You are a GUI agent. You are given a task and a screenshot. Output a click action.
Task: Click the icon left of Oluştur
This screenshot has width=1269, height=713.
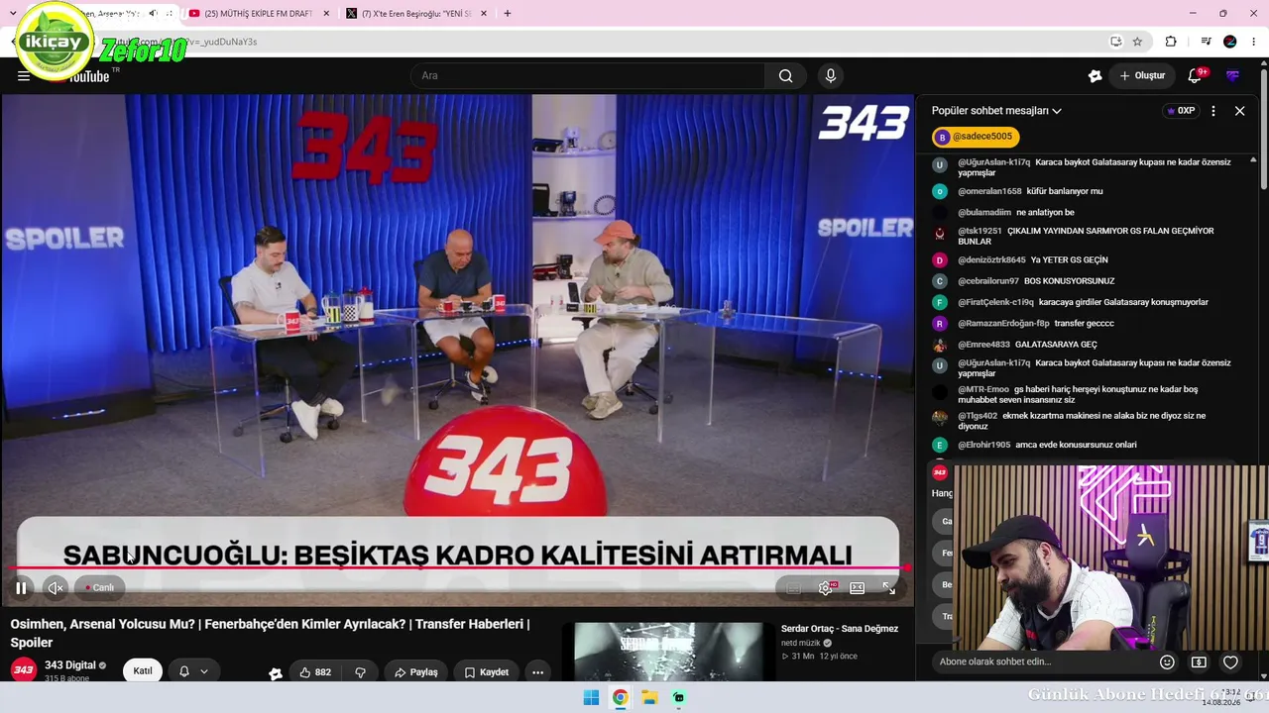coord(1095,76)
